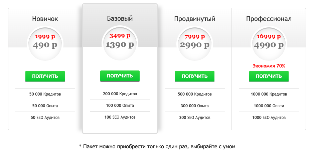
Task: Click the Профессионал plan heading
Action: (x=269, y=19)
